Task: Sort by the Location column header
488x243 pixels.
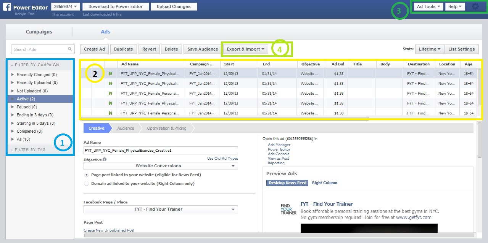Action: (x=447, y=64)
